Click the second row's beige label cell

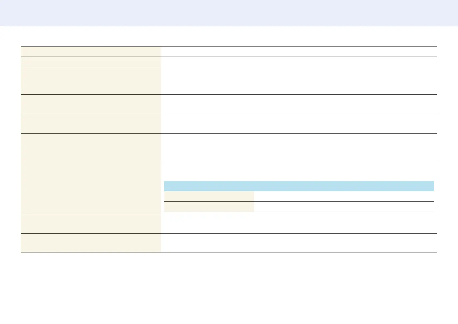pyautogui.click(x=91, y=62)
